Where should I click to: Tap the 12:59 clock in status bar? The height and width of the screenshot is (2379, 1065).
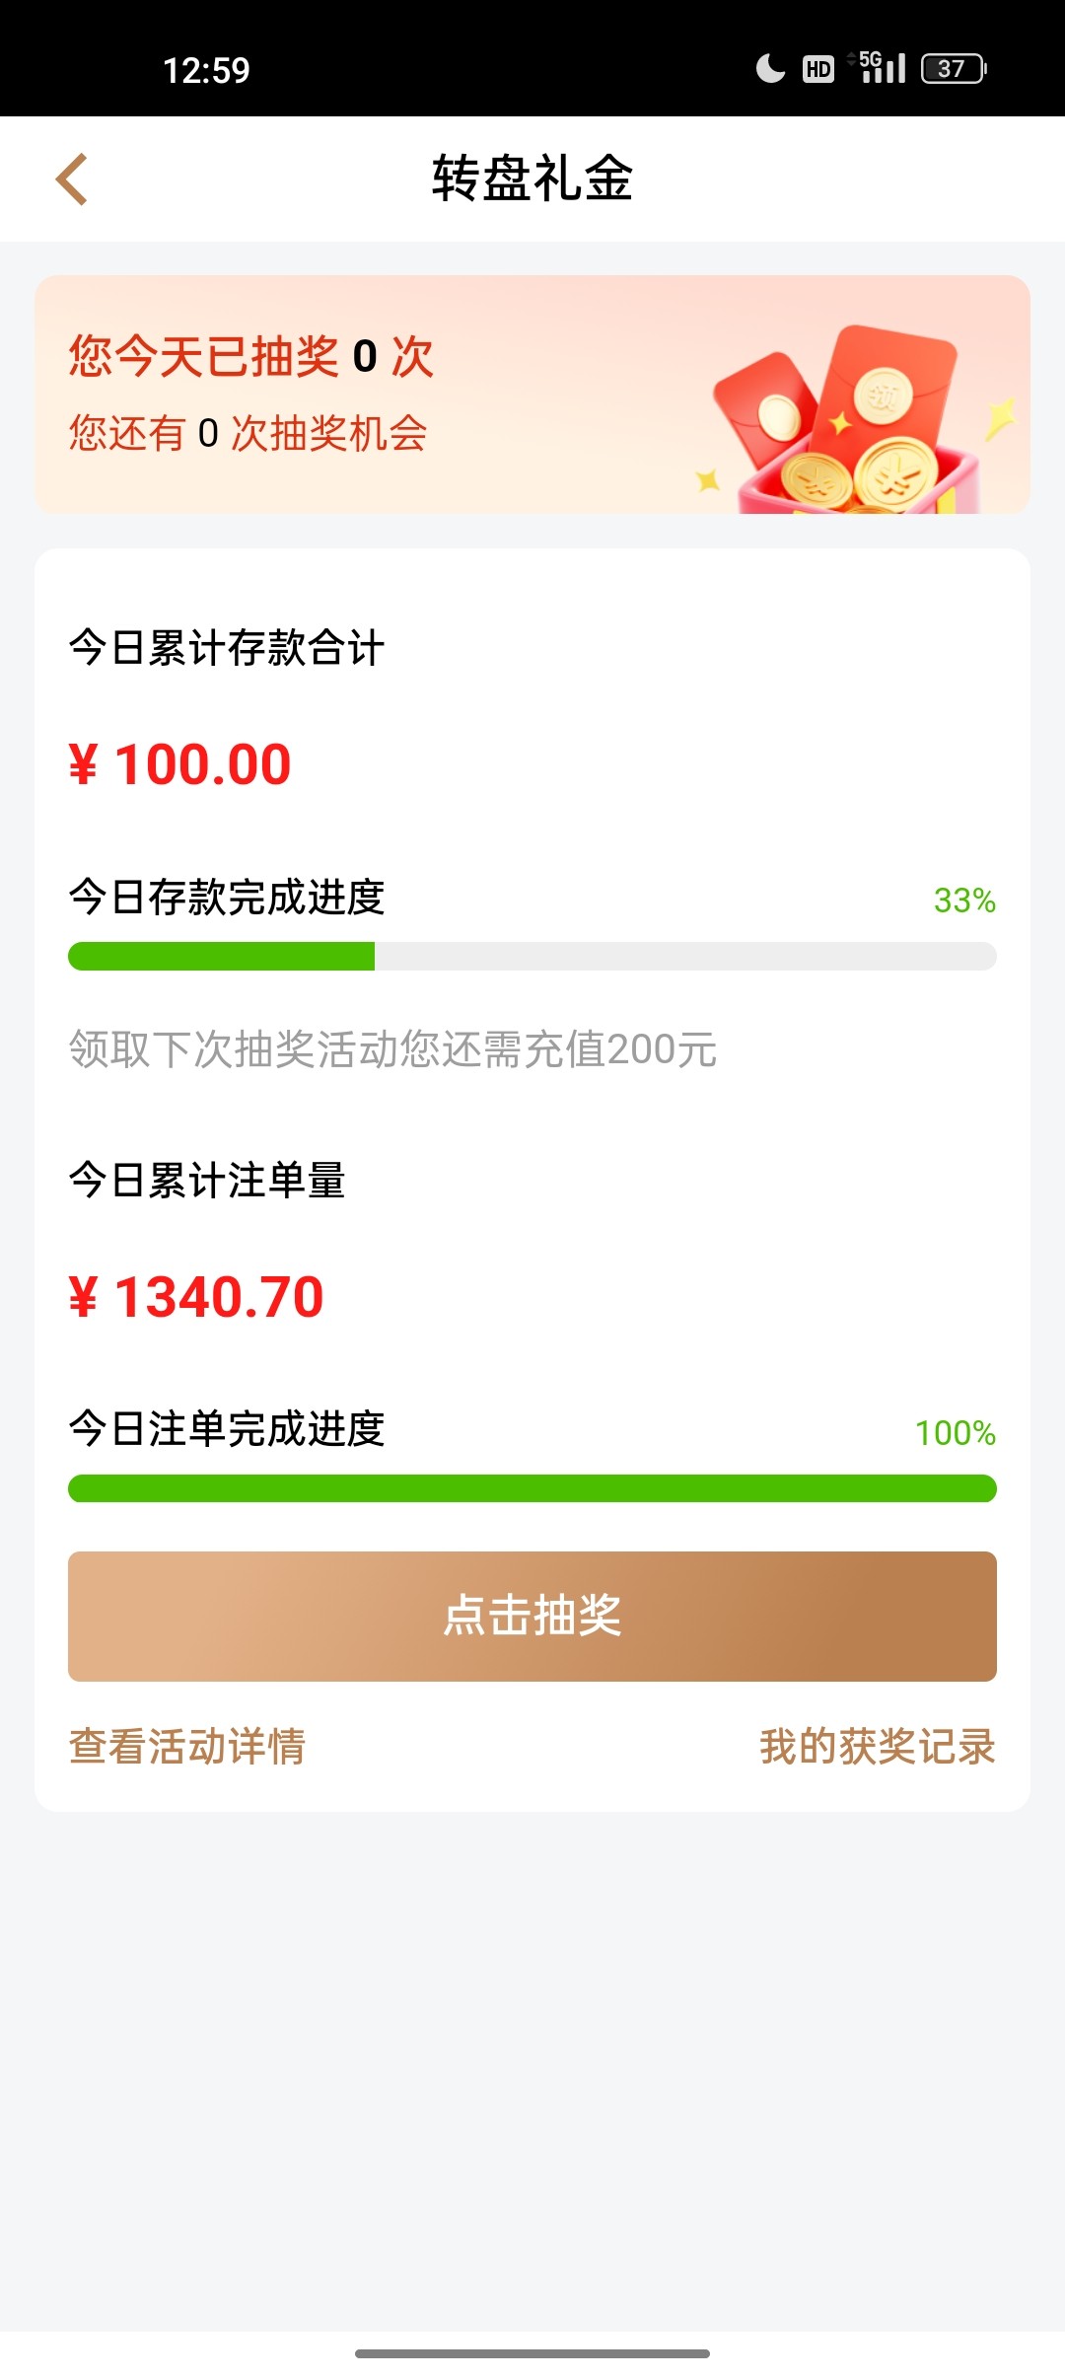[206, 71]
